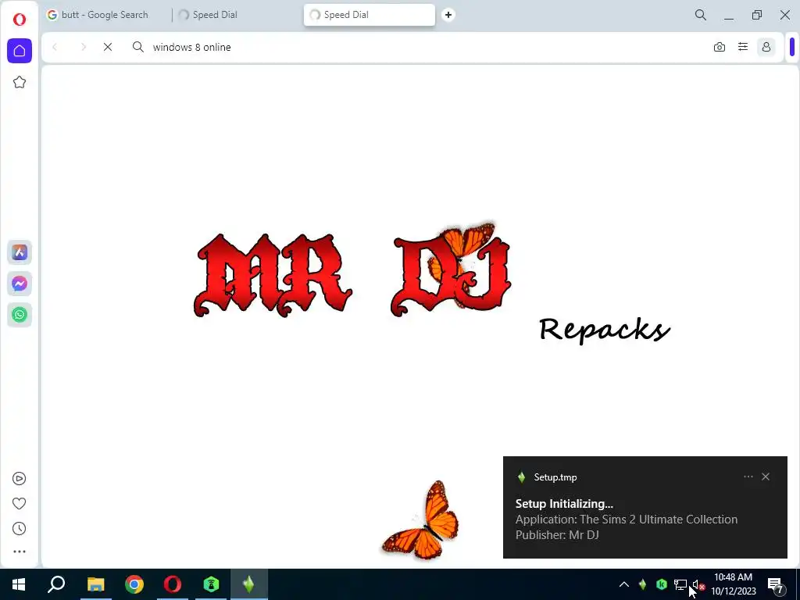Switch to the middle Speed Dial tab

237,15
